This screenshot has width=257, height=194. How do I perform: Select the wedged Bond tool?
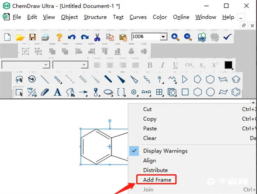121,79
